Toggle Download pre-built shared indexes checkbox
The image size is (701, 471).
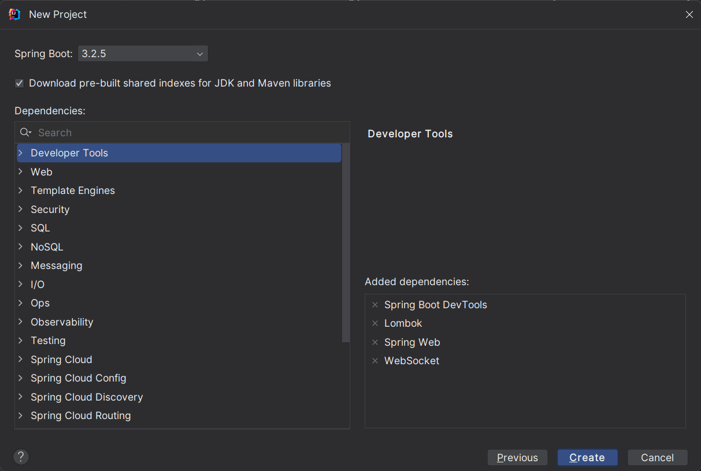tap(20, 83)
